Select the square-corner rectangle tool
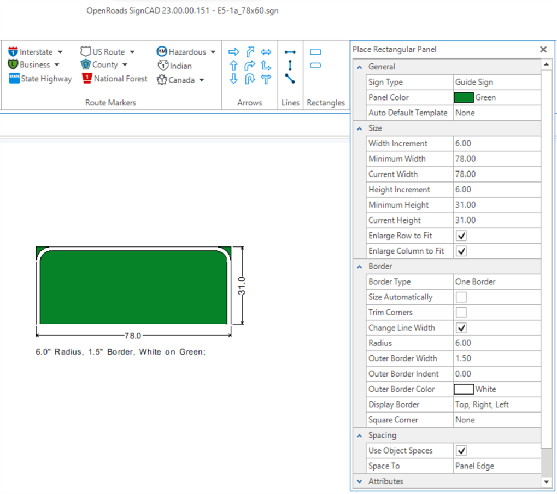The width and height of the screenshot is (557, 494). (x=315, y=52)
